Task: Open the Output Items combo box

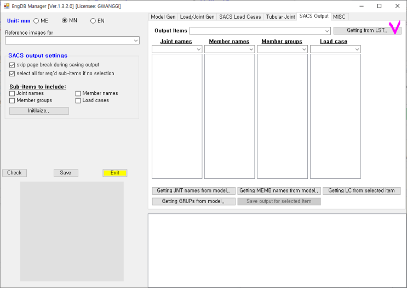Action: click(x=260, y=31)
